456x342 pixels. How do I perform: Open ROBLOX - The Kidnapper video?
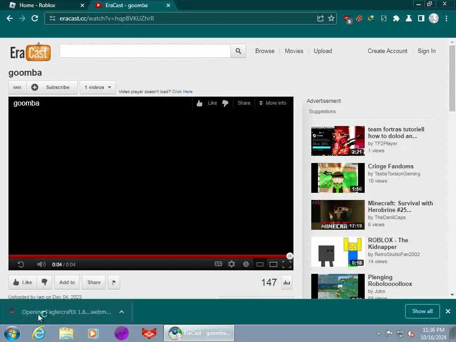(388, 244)
